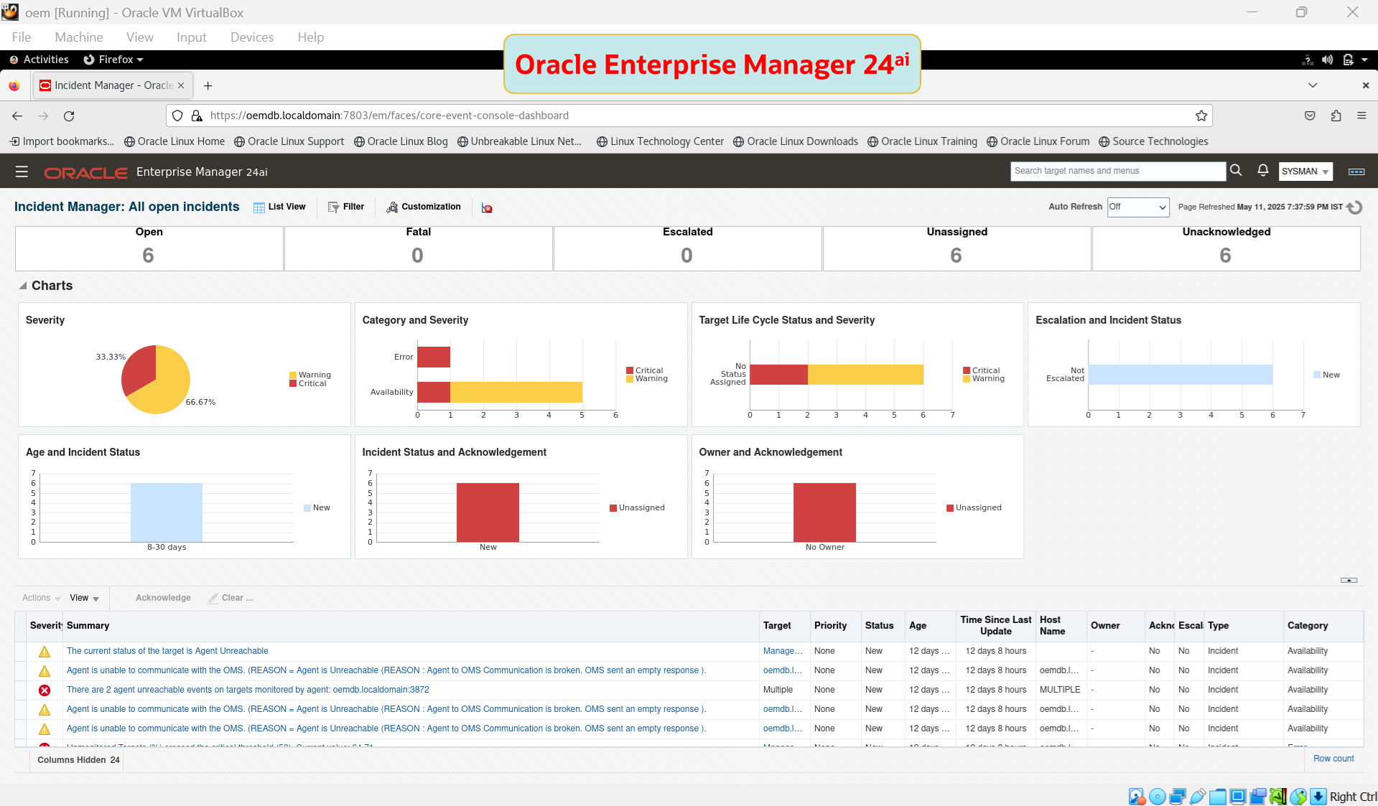
Task: Click the critical severity icon on agent unreachable events row
Action: point(45,690)
